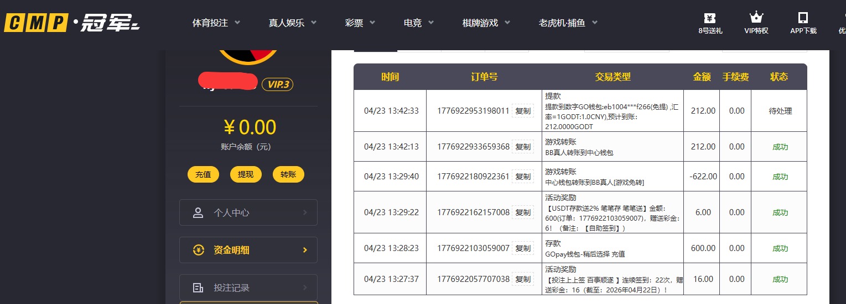Copy order number 1776922180922361
The height and width of the screenshot is (304, 846).
523,177
